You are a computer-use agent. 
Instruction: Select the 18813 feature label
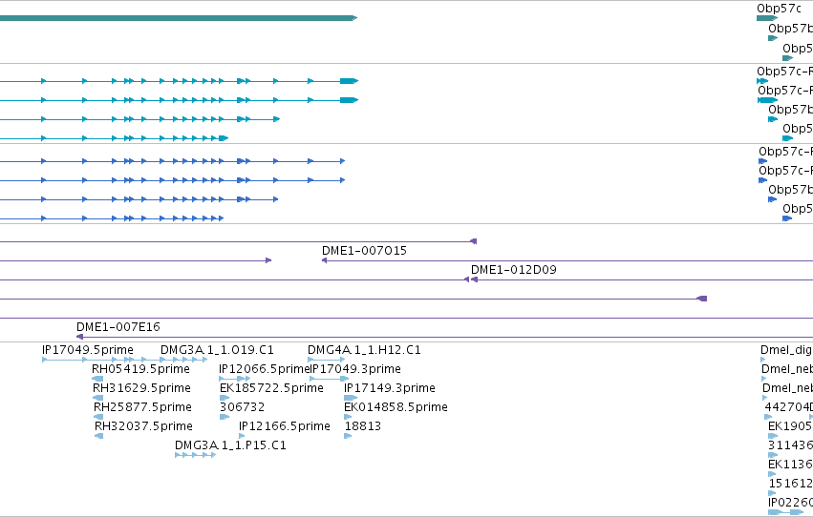[x=363, y=426]
